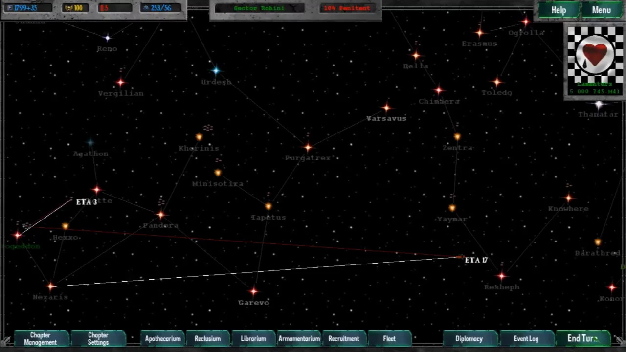
Task: Open the Fleet screen
Action: 389,338
